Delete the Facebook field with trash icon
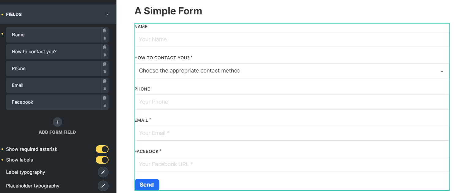The width and height of the screenshot is (454, 193). tap(105, 106)
